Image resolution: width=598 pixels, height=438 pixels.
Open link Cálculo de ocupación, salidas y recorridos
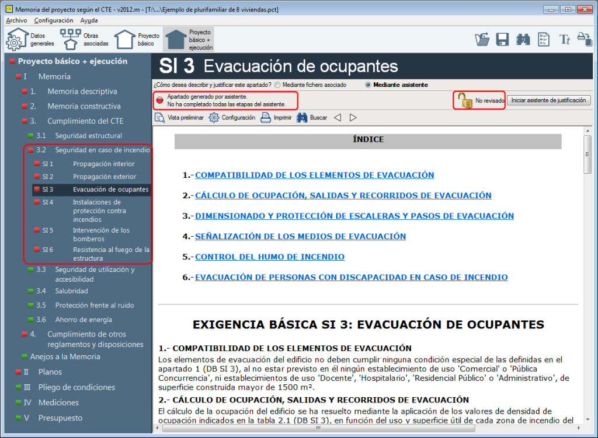click(x=343, y=196)
